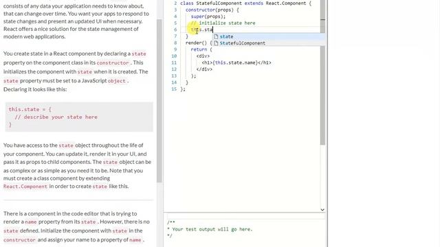Place cursor after 'this.sta' on line 6
Viewport: 440px width, 247px height.
click(x=213, y=30)
